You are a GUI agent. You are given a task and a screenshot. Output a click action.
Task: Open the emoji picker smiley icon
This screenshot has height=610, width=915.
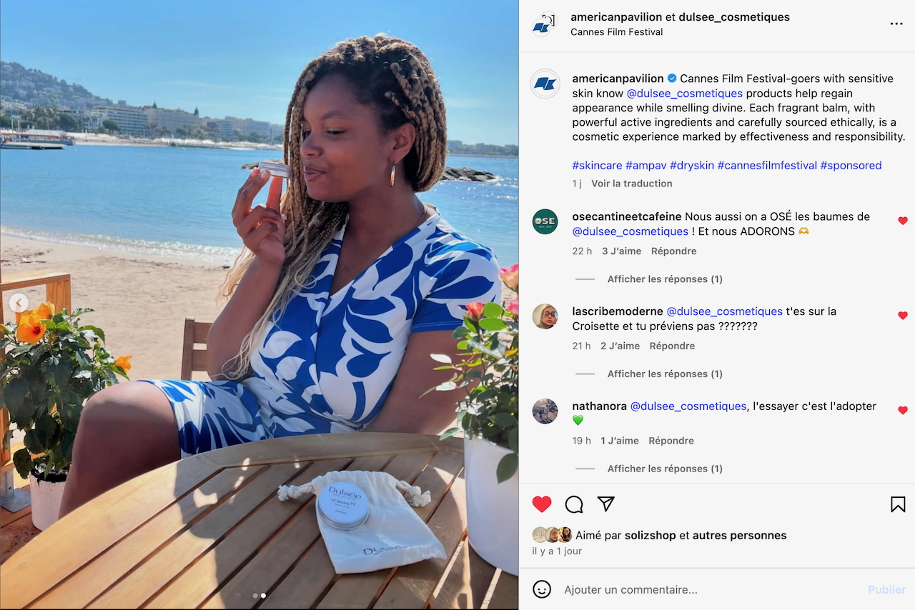coord(543,589)
